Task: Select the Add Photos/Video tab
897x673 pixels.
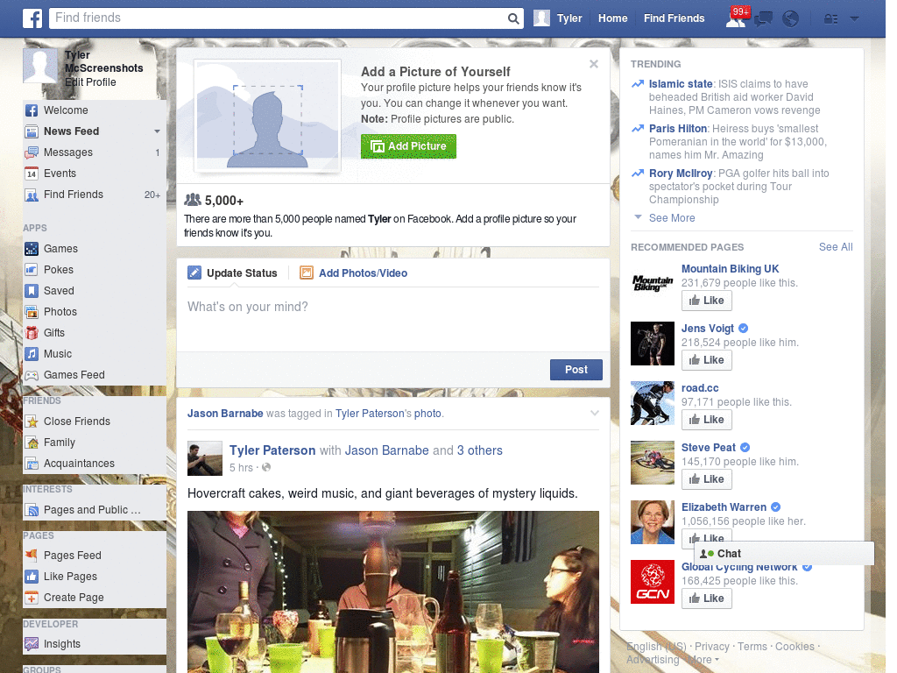Action: (x=354, y=273)
